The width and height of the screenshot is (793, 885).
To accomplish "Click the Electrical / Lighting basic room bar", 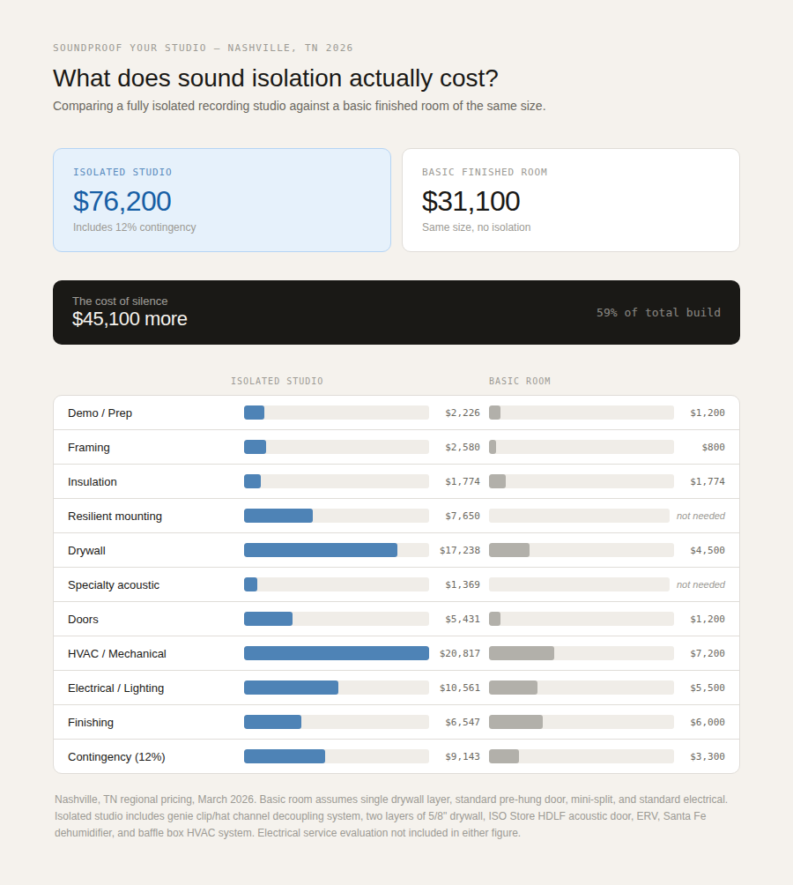I will 513,688.
